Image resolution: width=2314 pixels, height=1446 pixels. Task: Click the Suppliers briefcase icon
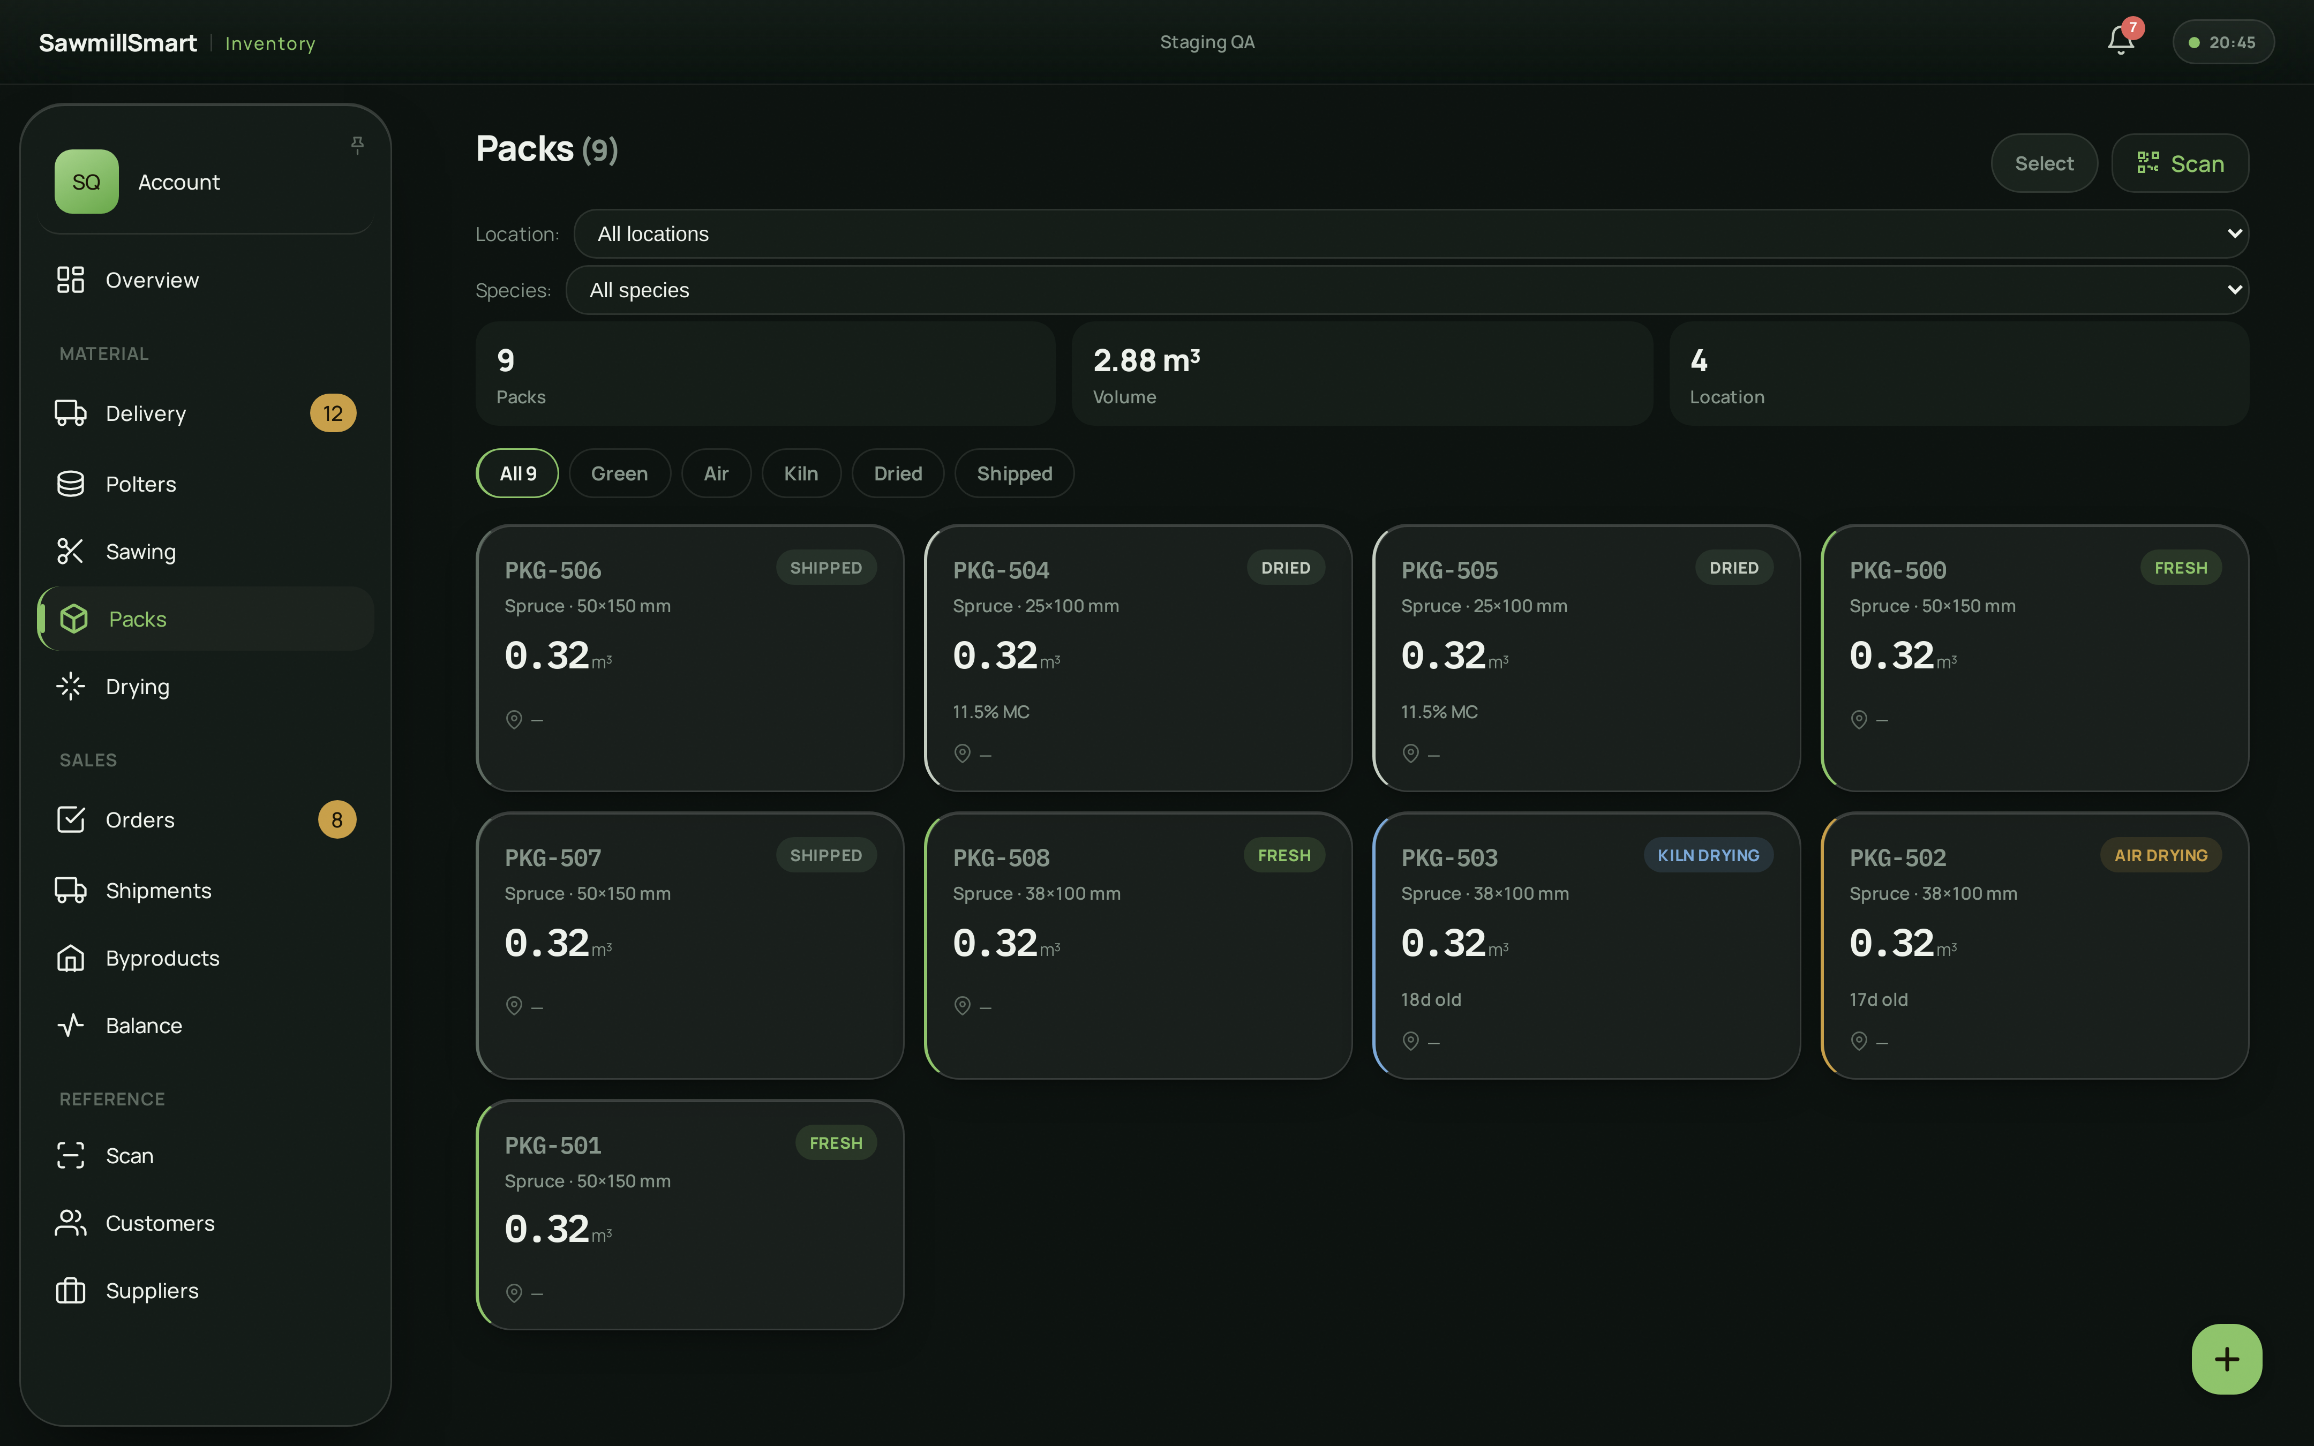[x=71, y=1290]
